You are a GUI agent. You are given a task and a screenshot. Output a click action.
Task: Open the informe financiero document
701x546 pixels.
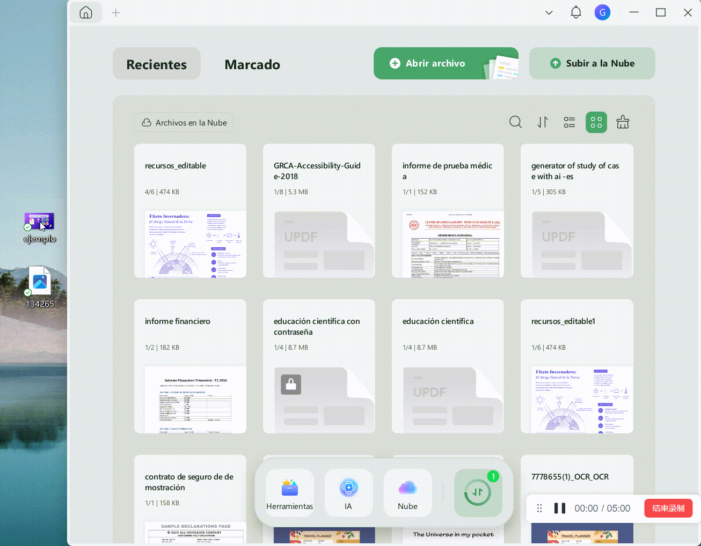pos(191,366)
